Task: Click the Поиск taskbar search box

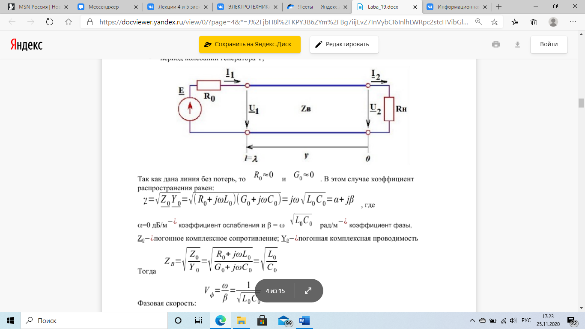Action: point(94,320)
